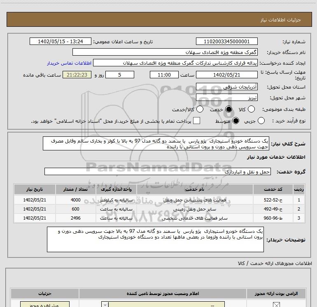Click the deadline time 11:00 field

164,75
